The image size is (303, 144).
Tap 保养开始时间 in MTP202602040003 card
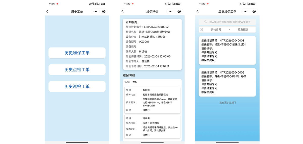tap(210, 84)
